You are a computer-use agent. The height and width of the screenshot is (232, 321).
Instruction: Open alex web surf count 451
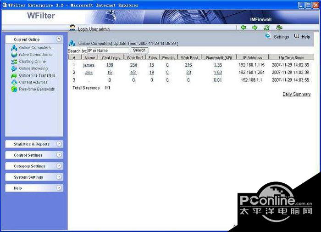(x=133, y=73)
